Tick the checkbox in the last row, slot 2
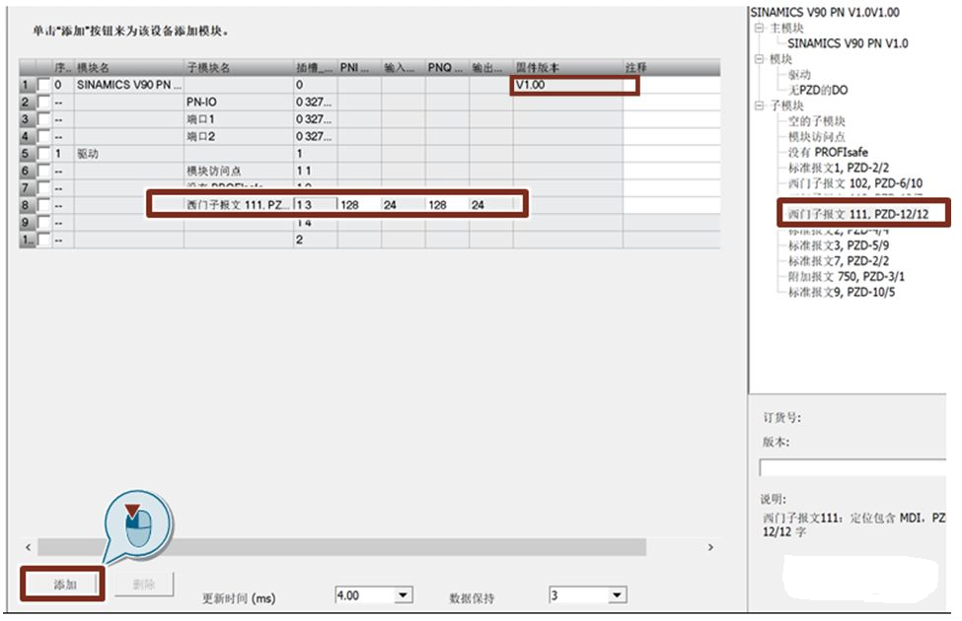The image size is (962, 621). click(x=44, y=240)
